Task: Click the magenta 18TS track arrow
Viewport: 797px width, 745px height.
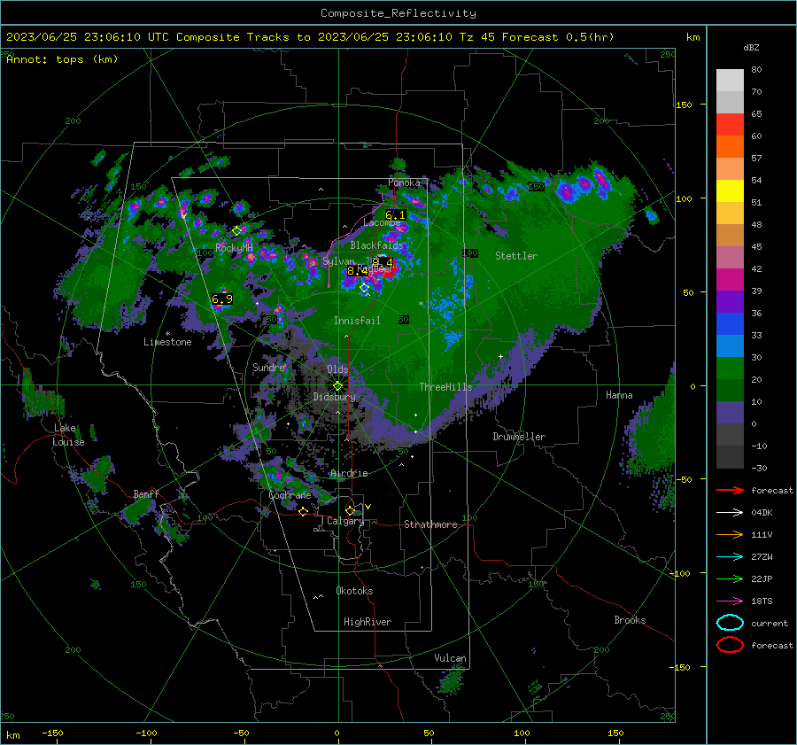Action: tap(730, 601)
